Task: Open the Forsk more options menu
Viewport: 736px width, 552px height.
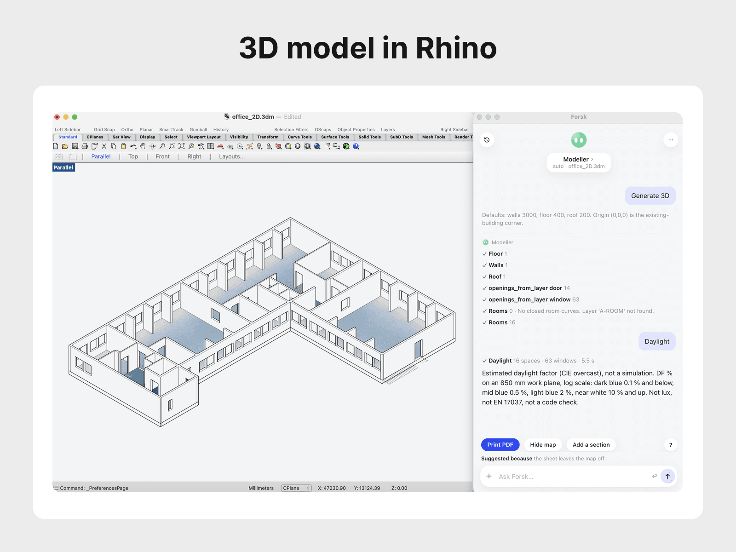Action: [671, 140]
